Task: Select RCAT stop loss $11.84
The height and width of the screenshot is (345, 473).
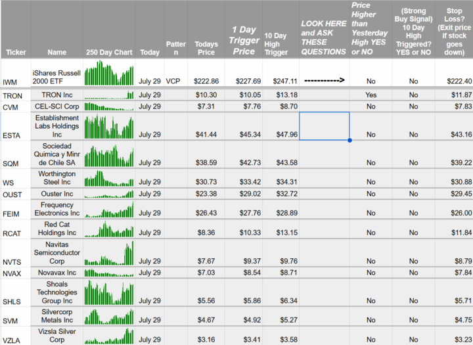Action: click(462, 233)
